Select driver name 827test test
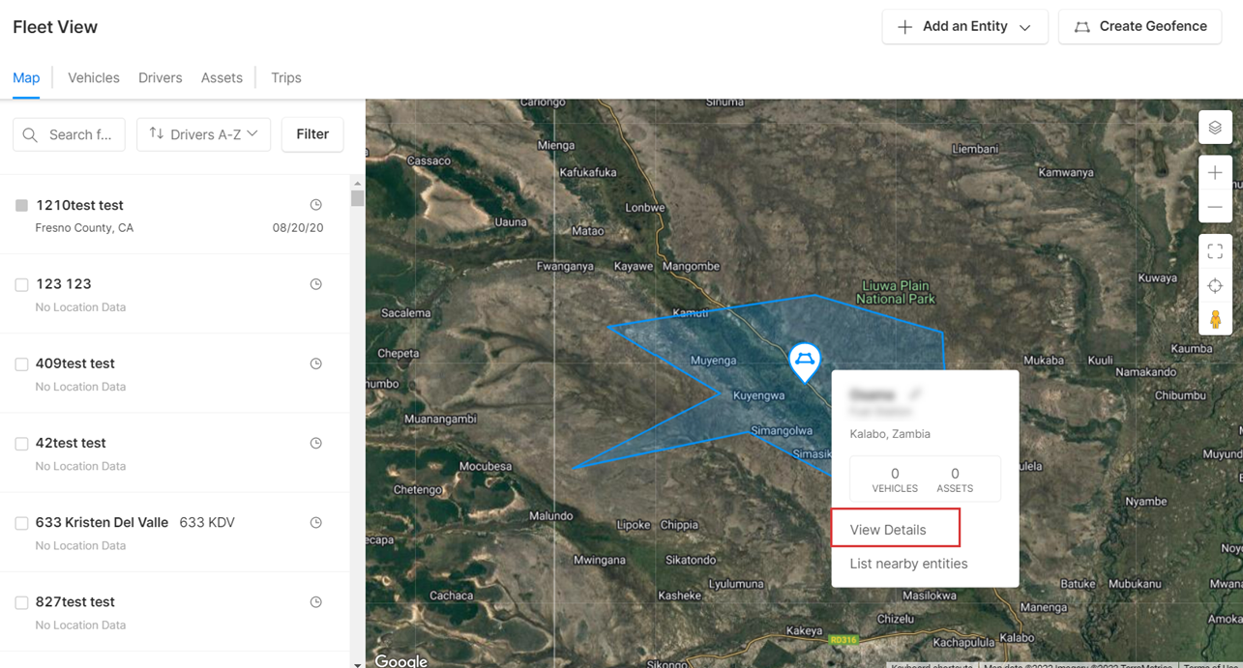The width and height of the screenshot is (1243, 668). pyautogui.click(x=74, y=601)
